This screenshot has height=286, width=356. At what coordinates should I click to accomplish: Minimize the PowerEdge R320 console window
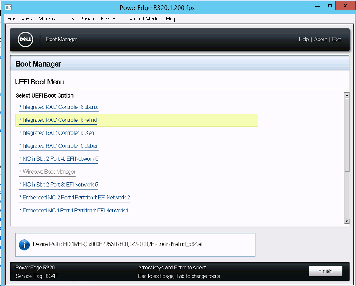click(318, 6)
